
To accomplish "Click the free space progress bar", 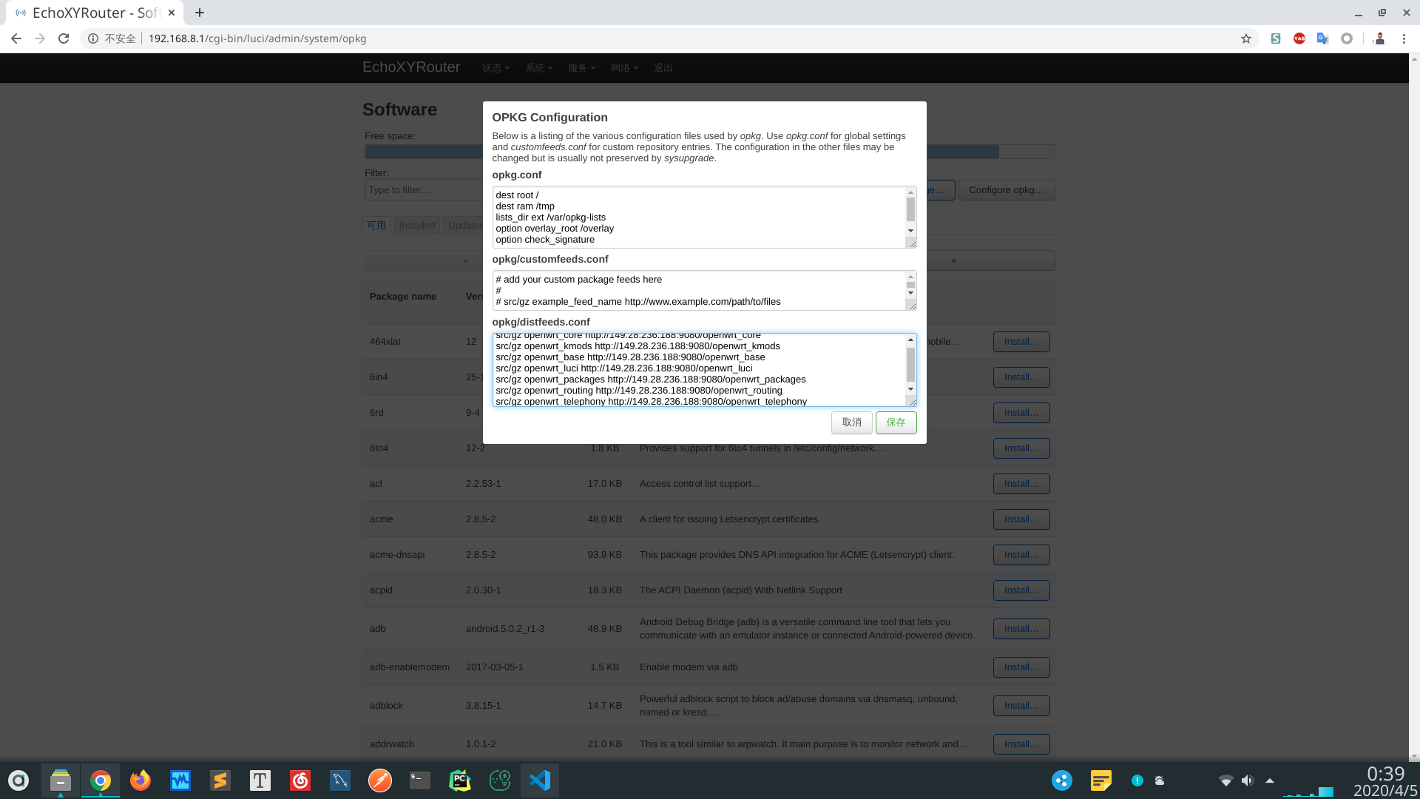I will point(710,152).
